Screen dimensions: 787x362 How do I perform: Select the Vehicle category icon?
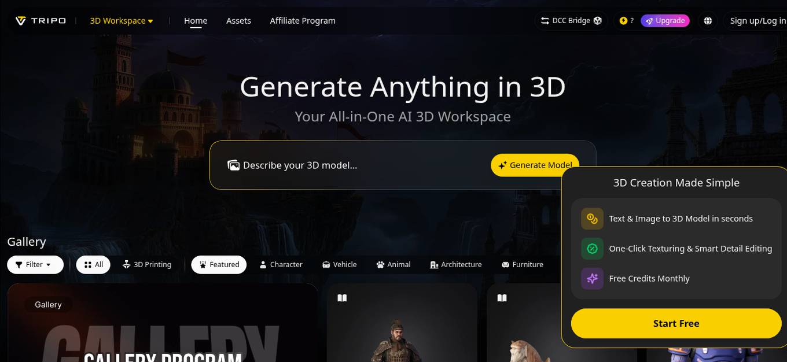pos(325,264)
